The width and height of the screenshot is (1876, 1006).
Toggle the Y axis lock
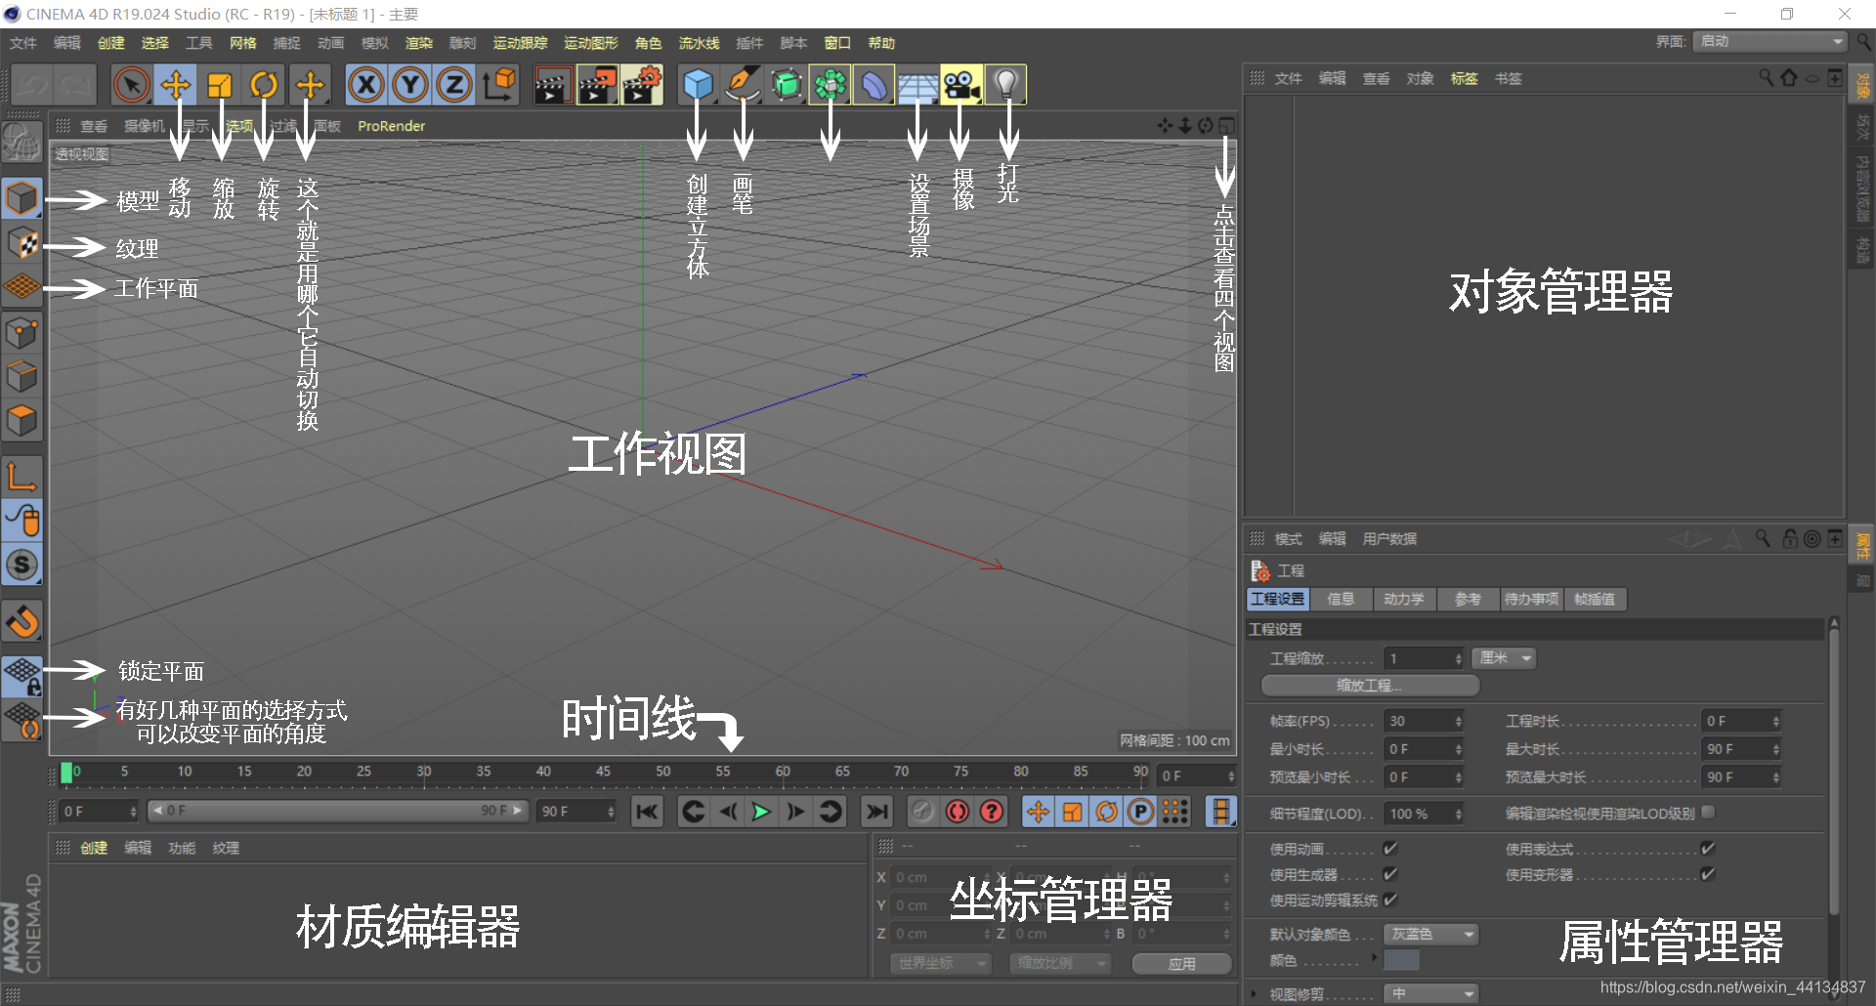[x=410, y=85]
